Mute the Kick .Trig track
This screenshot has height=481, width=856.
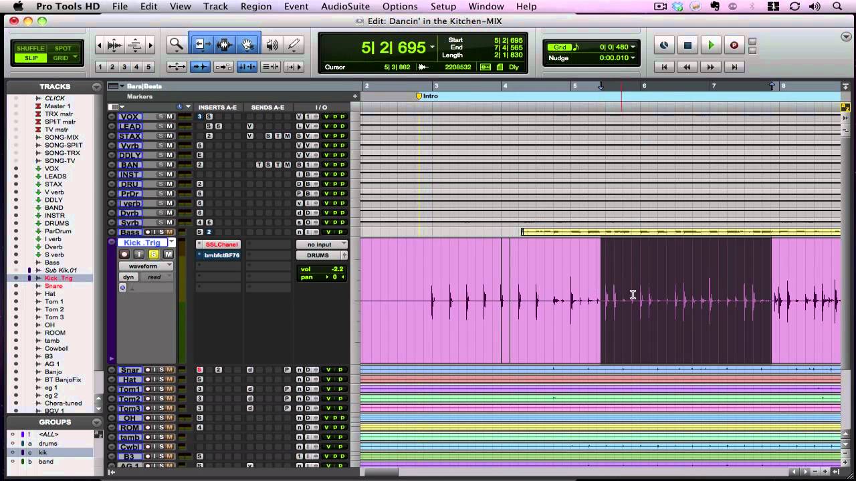(x=169, y=255)
